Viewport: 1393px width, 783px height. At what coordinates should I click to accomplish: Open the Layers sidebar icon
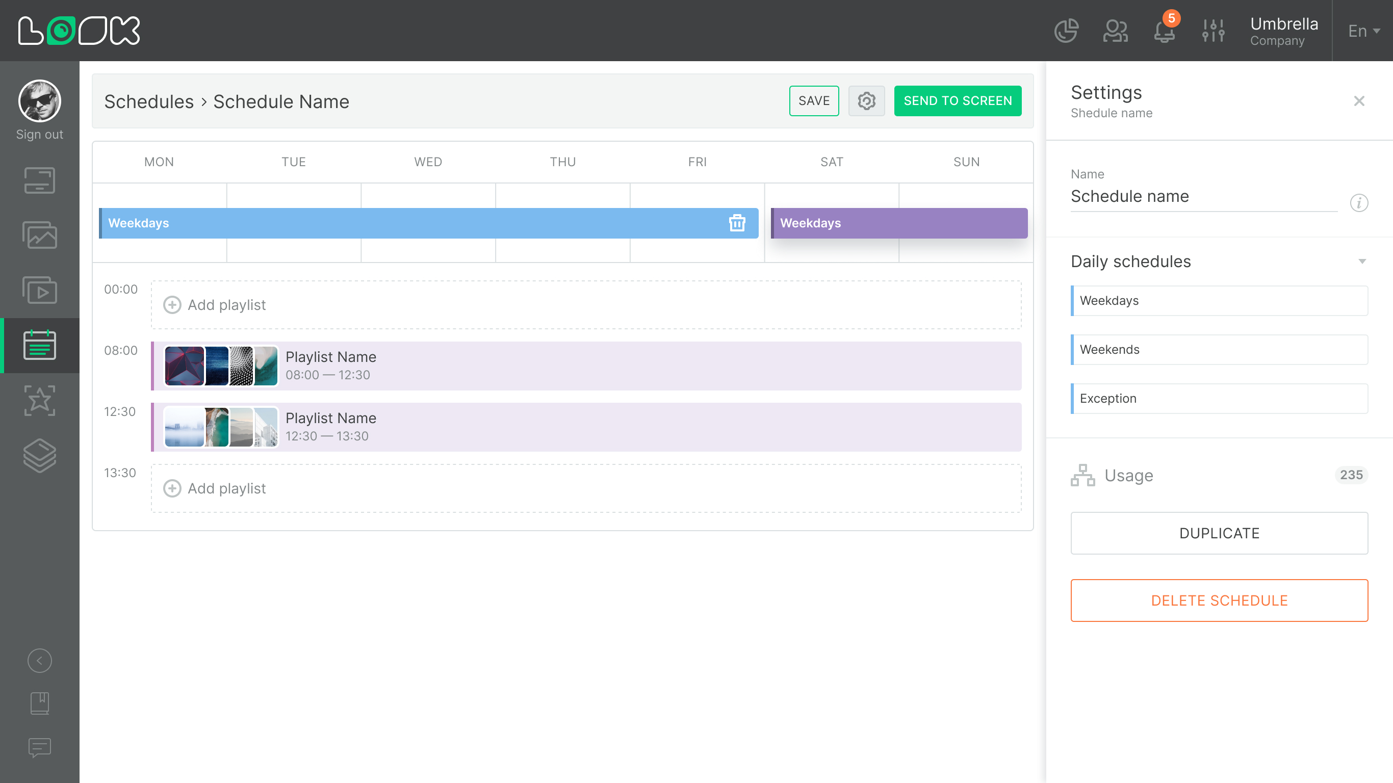39,456
